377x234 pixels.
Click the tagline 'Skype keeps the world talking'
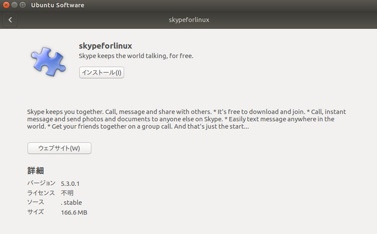(x=136, y=56)
